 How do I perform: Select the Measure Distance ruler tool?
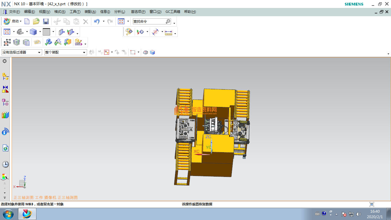click(x=168, y=32)
